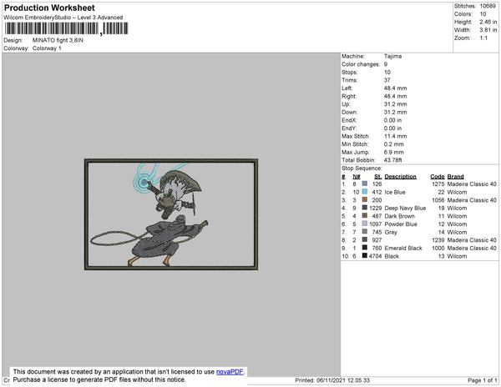Click the Zoom value '1:1'
Viewport: 501px width, 387px height.
click(x=483, y=38)
